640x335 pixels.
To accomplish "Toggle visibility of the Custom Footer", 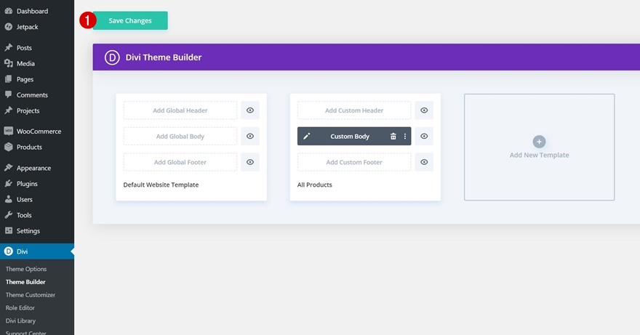I will pos(424,162).
